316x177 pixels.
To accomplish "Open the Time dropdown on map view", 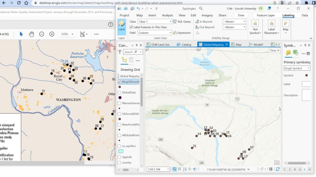I will click(274, 51).
